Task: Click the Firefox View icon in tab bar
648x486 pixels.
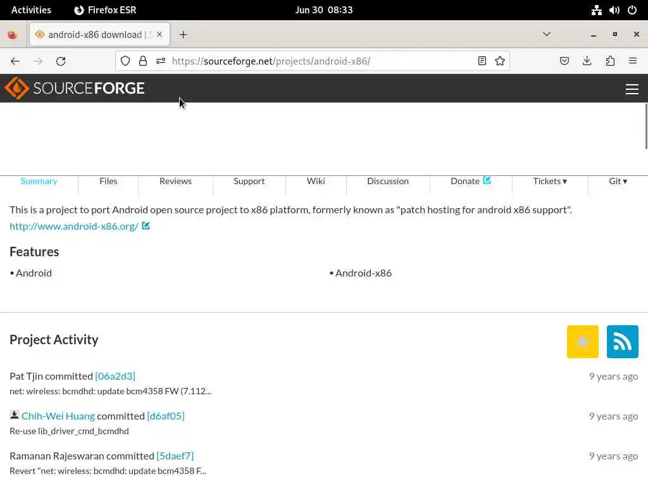Action: tap(13, 35)
